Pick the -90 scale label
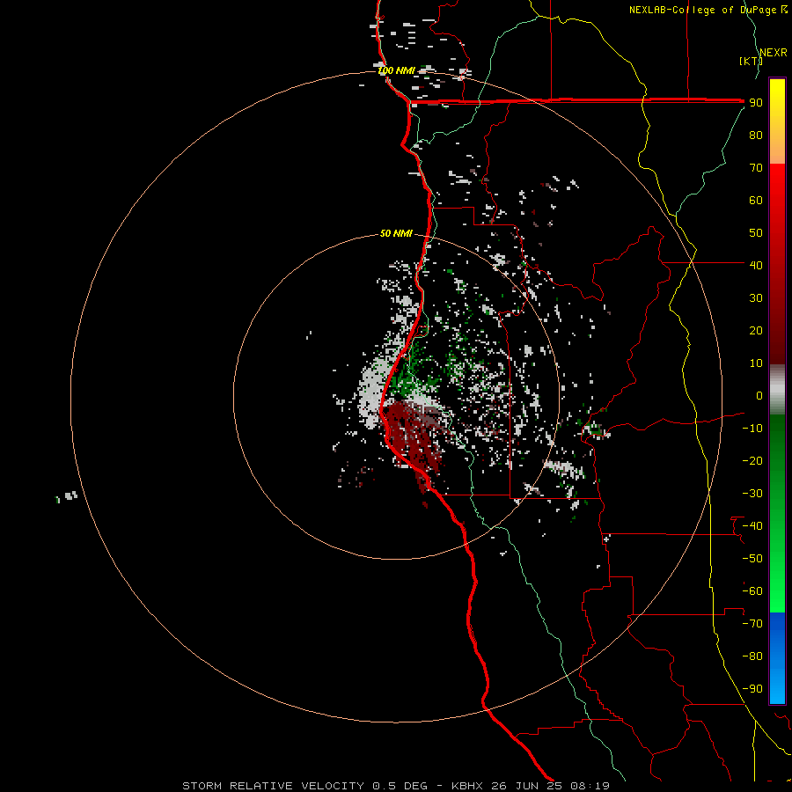792x792 pixels. pyautogui.click(x=752, y=689)
